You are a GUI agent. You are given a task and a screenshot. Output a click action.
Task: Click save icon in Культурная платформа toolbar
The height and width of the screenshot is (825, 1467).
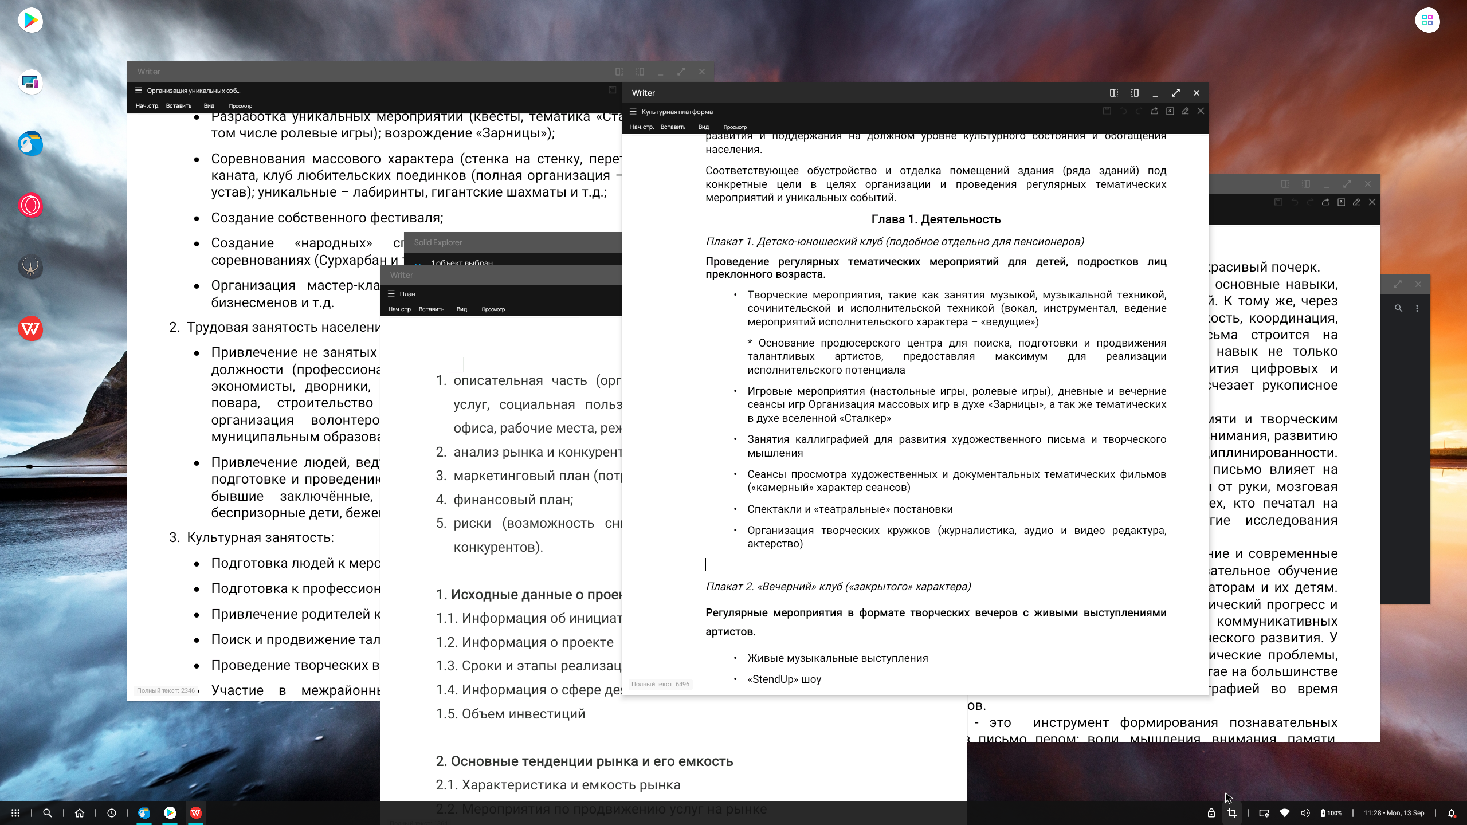coord(1107,111)
